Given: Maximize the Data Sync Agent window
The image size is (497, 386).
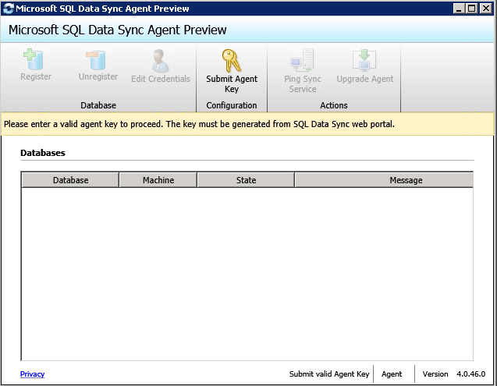Looking at the screenshot, I should (x=471, y=9).
